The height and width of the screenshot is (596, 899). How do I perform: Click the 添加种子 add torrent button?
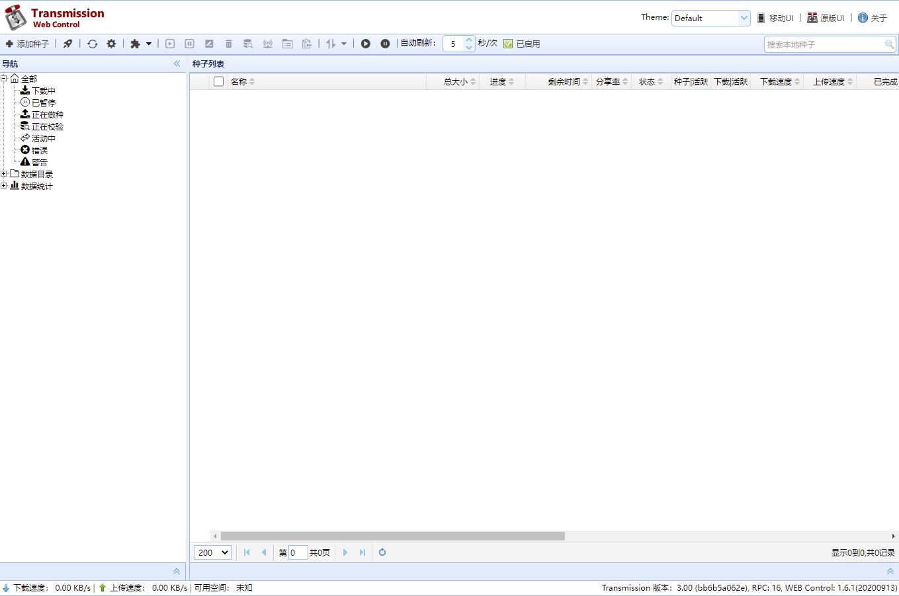(27, 44)
